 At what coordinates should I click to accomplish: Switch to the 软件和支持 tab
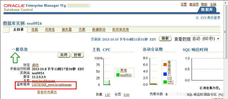point(121,30)
